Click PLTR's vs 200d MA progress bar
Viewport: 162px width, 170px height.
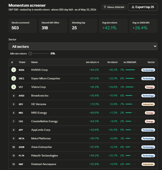131,155
